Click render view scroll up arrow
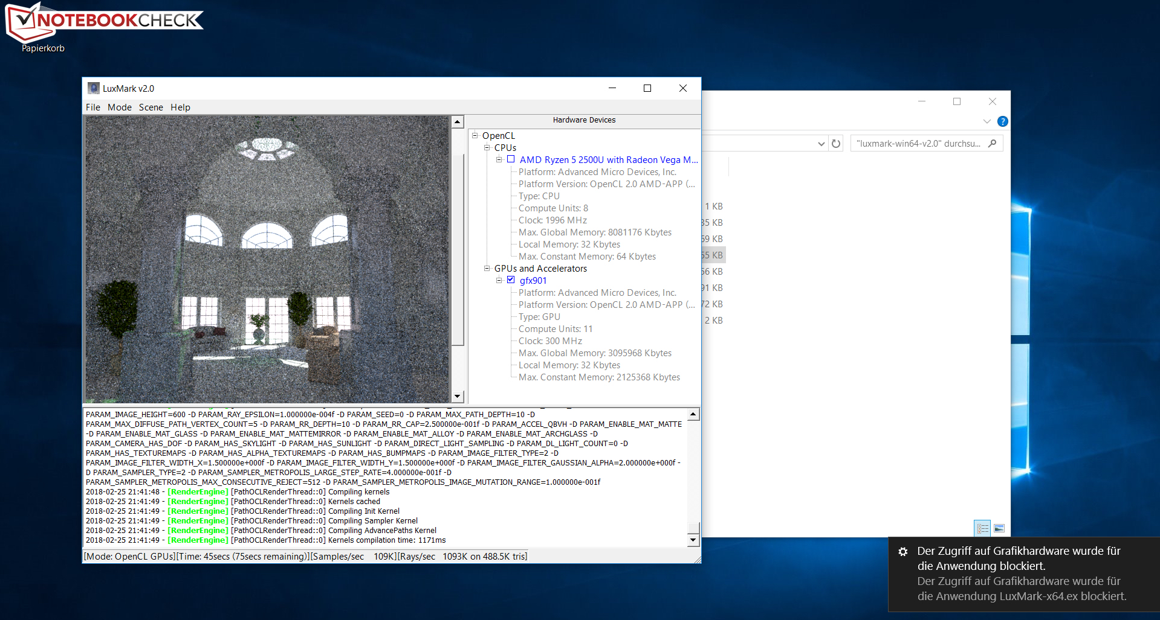This screenshot has height=620, width=1160. (x=458, y=122)
